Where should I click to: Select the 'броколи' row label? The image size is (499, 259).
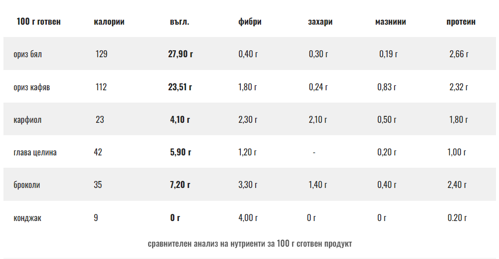pos(27,185)
